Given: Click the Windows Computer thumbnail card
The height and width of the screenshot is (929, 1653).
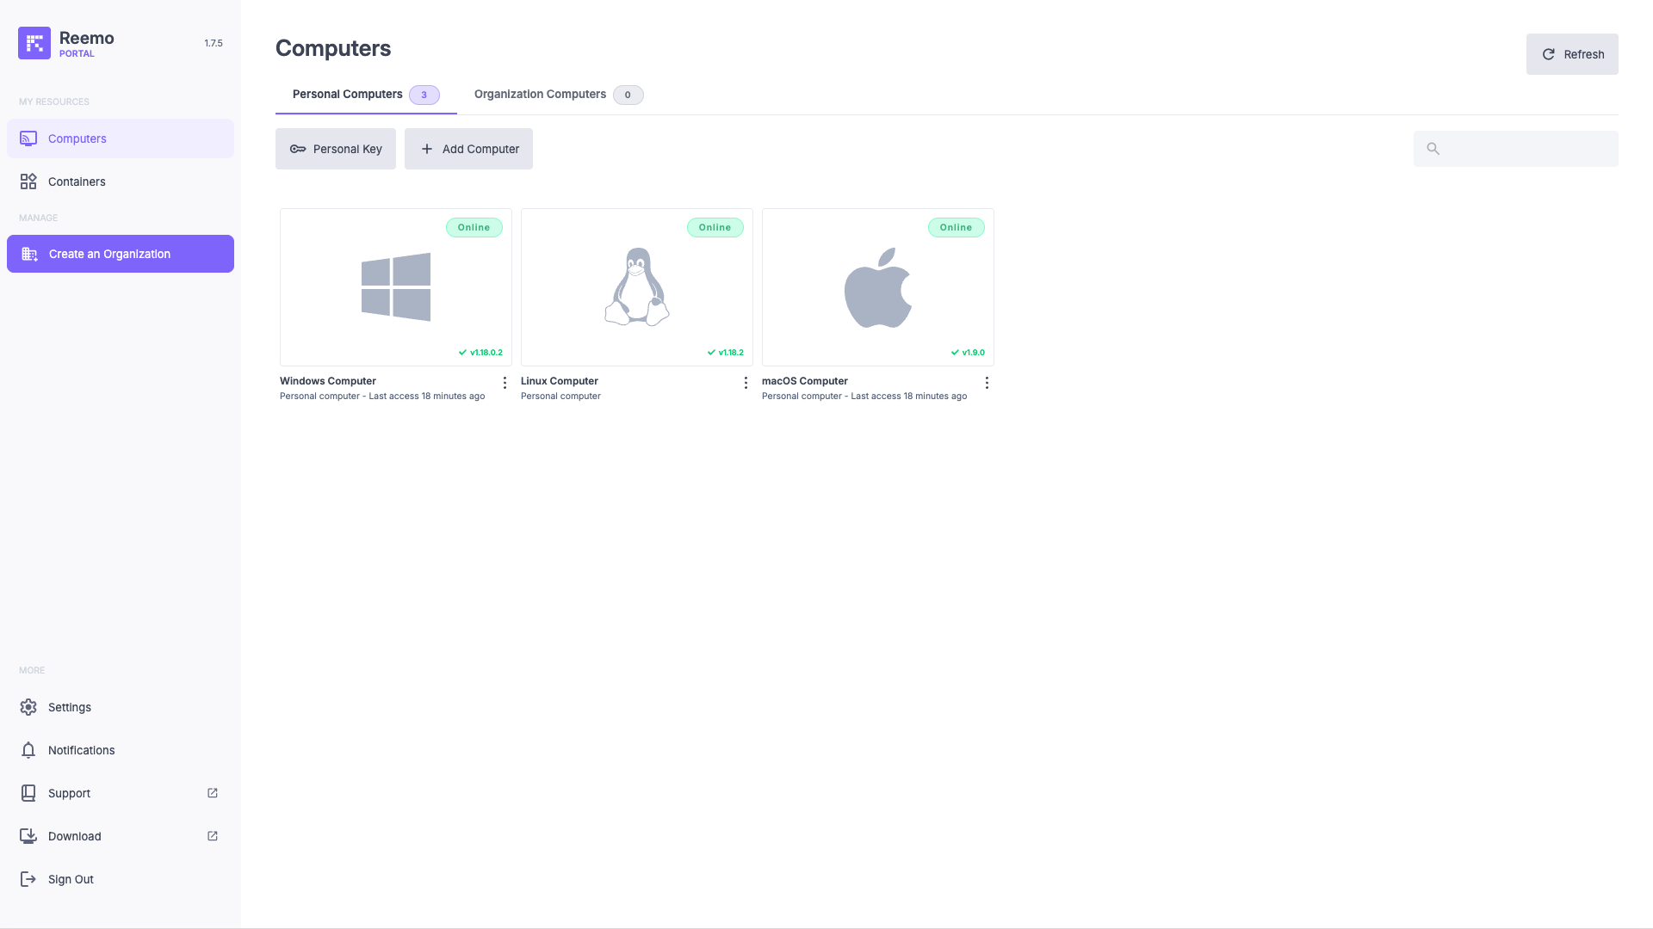Looking at the screenshot, I should (395, 287).
